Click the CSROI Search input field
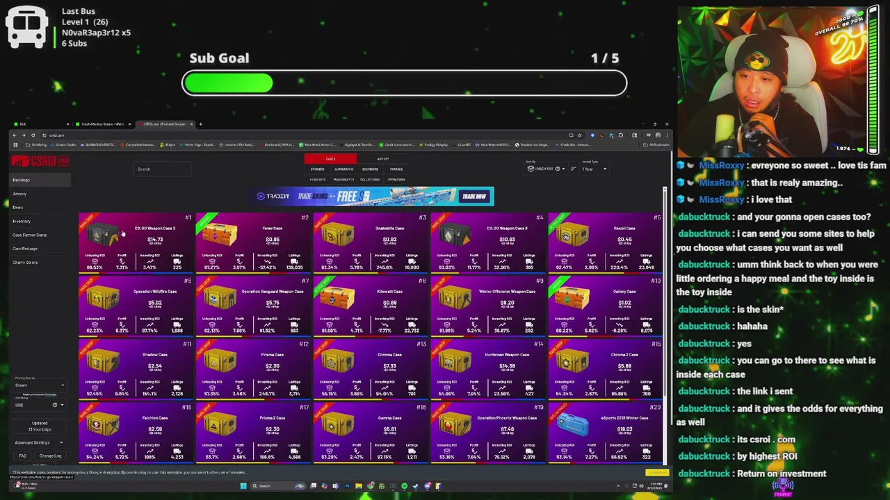The image size is (890, 500). click(x=163, y=169)
